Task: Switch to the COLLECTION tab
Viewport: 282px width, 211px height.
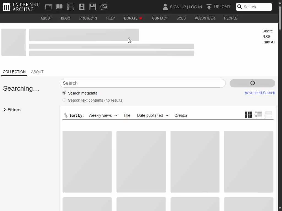Action: tap(14, 72)
